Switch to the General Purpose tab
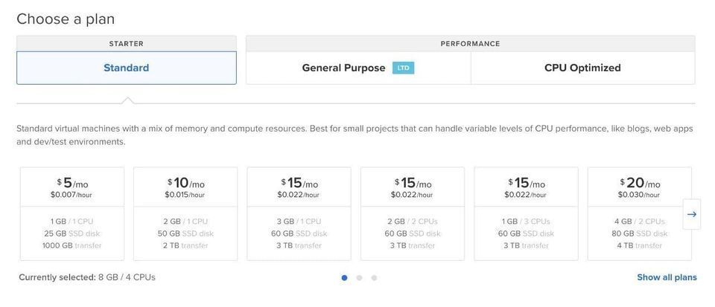715x307 pixels. (344, 68)
